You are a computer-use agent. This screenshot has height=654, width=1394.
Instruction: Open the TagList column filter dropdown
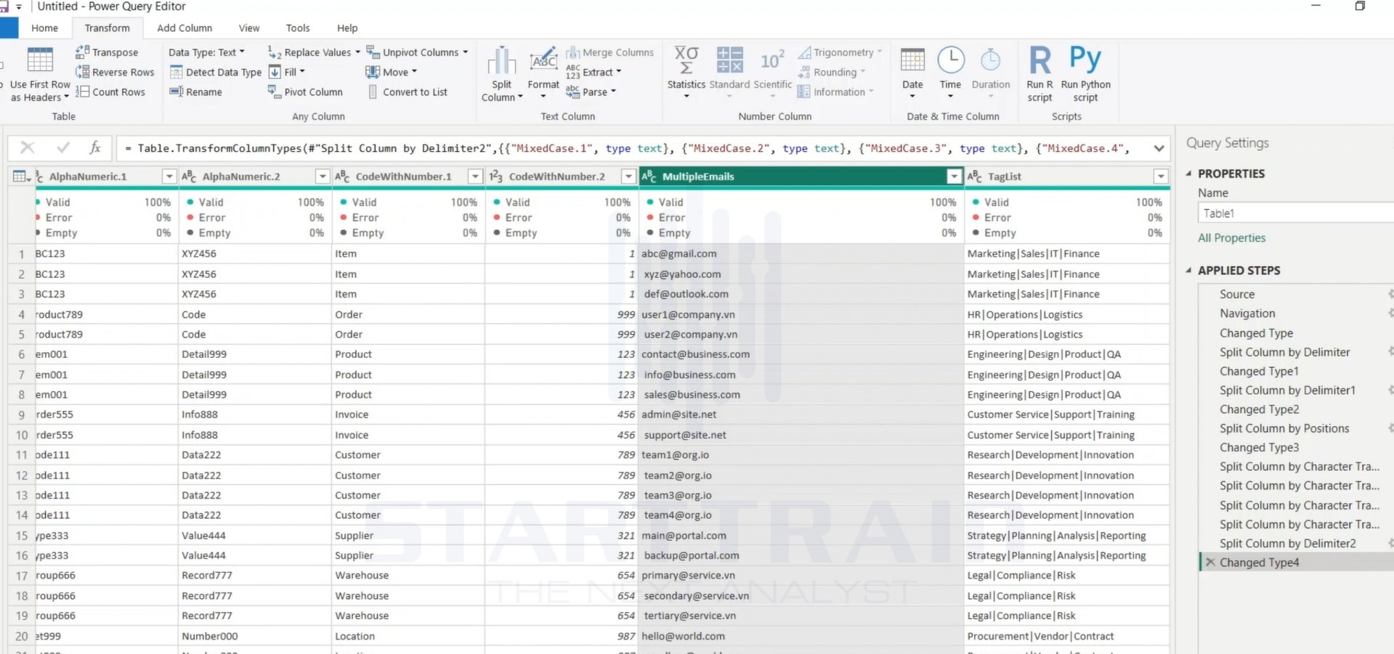pos(1161,176)
